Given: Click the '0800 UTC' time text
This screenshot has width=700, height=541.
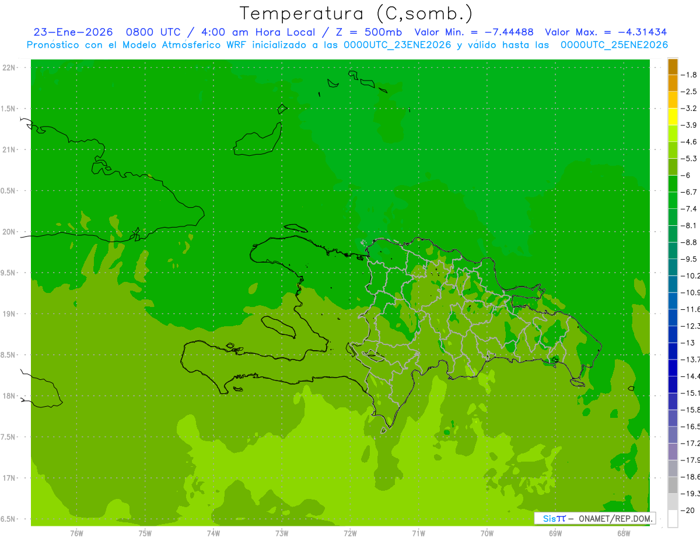Looking at the screenshot, I should (x=153, y=32).
